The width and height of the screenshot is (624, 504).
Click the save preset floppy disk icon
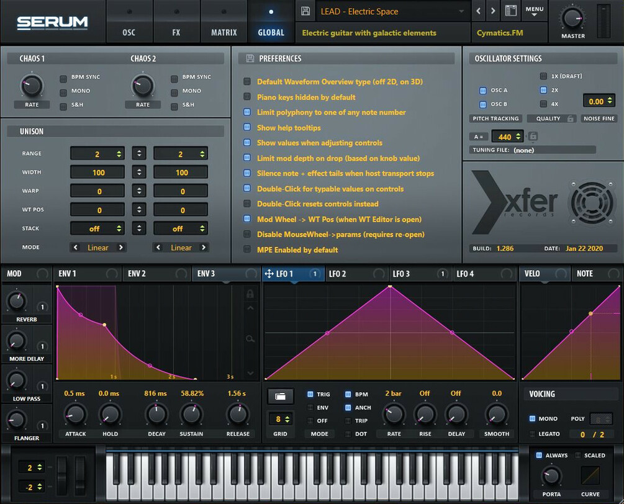[x=305, y=11]
